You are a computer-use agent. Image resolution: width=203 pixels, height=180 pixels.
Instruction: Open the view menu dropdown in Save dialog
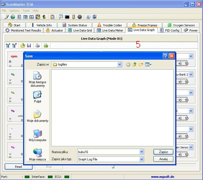(x=148, y=64)
